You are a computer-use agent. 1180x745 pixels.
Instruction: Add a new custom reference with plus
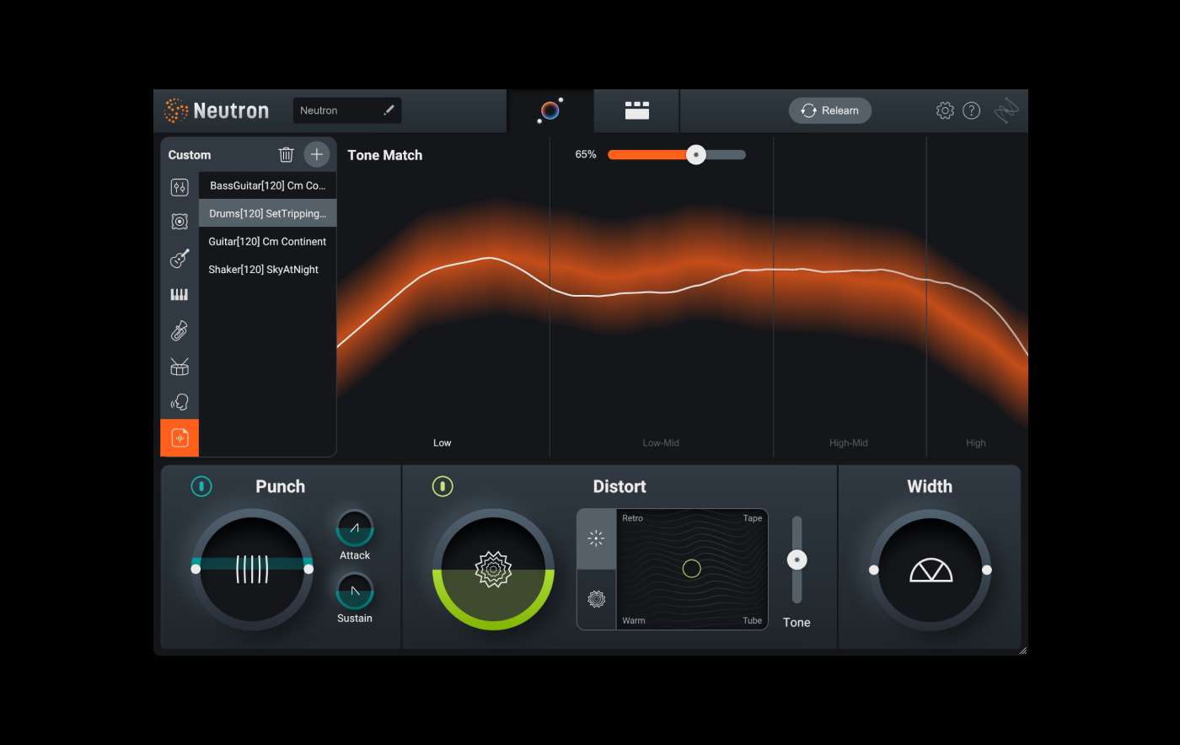click(317, 154)
